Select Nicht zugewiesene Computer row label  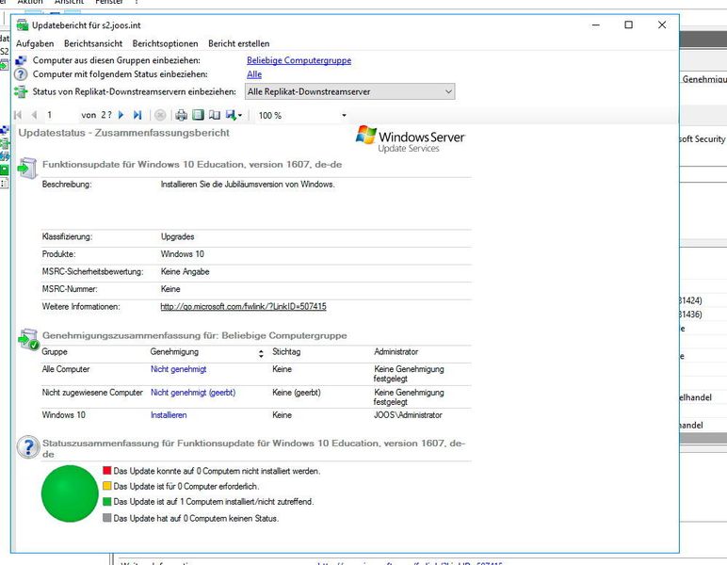click(x=92, y=393)
